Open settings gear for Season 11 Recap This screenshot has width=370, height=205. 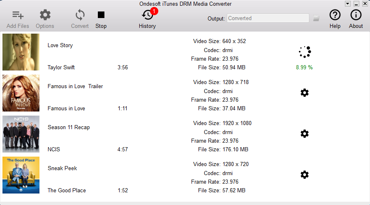click(304, 134)
